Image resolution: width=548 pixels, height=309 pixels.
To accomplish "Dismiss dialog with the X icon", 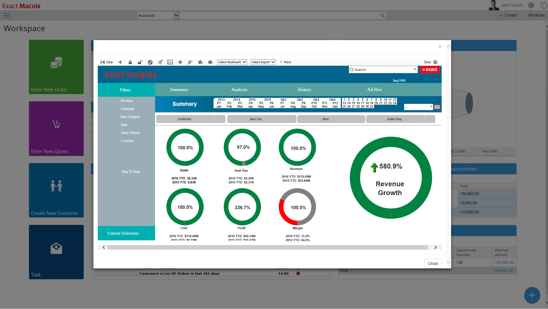I will pyautogui.click(x=440, y=47).
